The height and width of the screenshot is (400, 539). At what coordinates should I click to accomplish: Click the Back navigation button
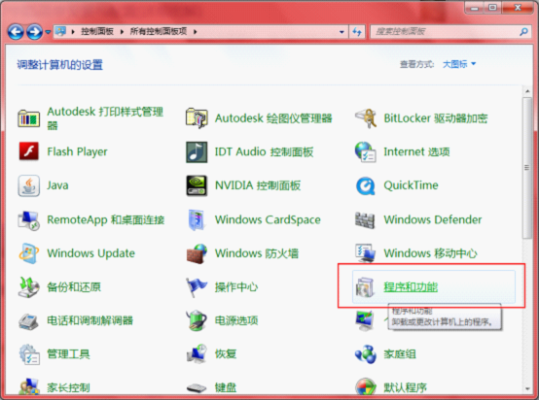16,32
